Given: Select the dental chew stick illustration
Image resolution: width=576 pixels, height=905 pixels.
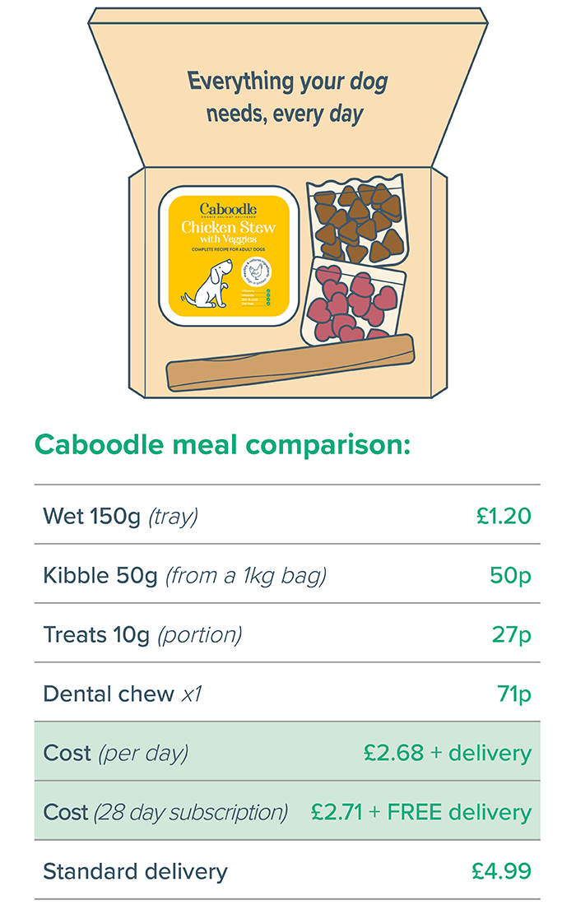Looking at the screenshot, I should [289, 362].
